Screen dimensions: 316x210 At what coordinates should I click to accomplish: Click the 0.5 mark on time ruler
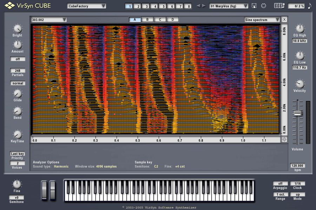138,140
